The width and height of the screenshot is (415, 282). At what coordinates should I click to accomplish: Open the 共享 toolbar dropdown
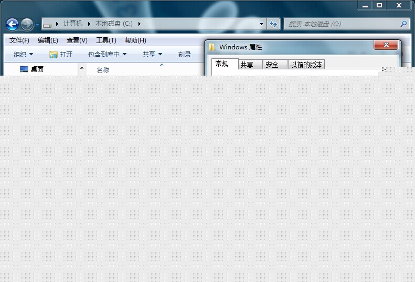click(152, 54)
